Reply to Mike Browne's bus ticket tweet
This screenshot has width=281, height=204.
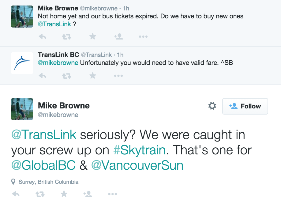(42, 36)
